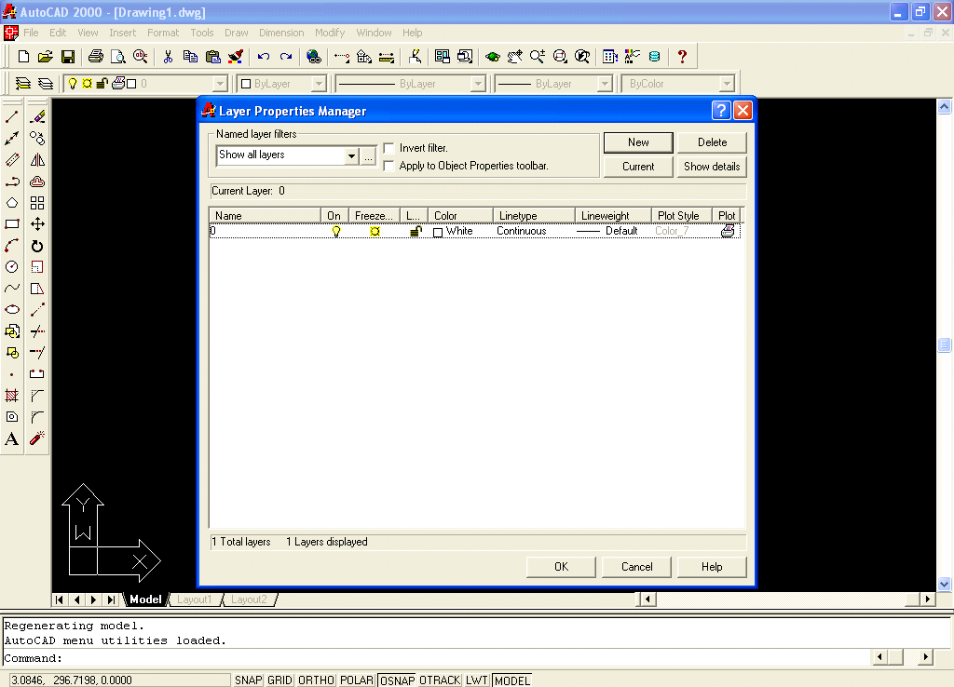Select the Circle draw tool
This screenshot has height=687, width=954.
pyautogui.click(x=12, y=267)
